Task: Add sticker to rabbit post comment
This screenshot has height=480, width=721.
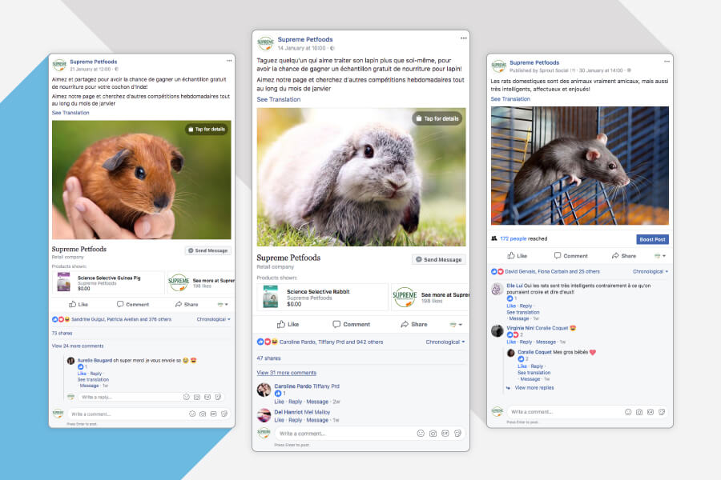Action: [457, 433]
